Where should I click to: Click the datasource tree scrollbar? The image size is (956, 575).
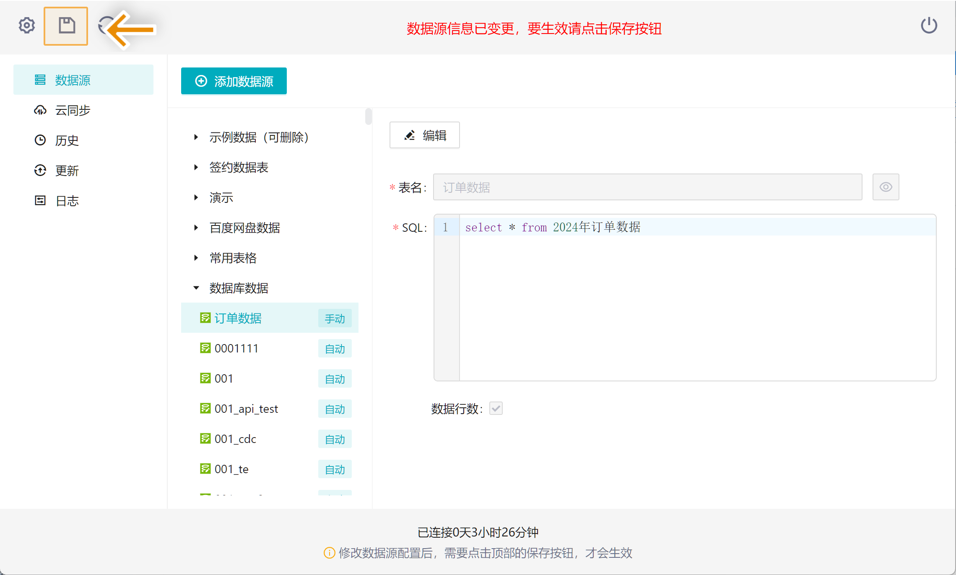click(368, 117)
